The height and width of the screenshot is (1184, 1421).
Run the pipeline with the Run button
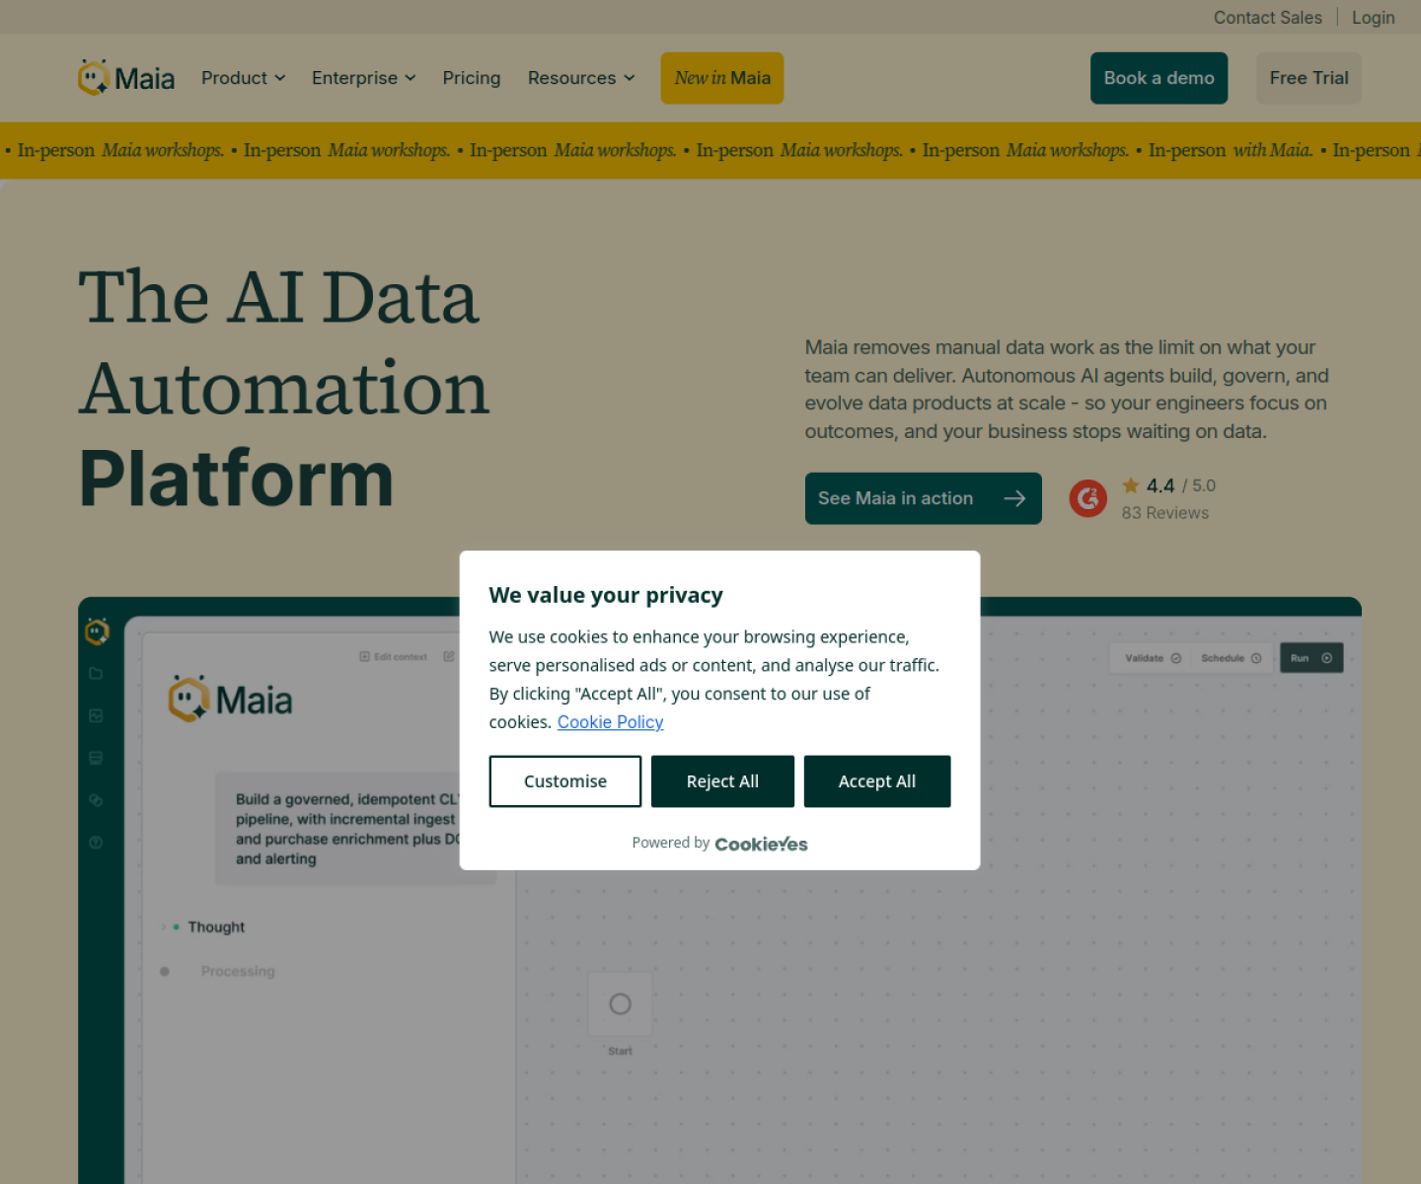tap(1311, 658)
